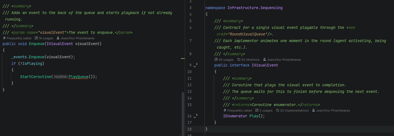This screenshot has width=394, height=136.
Task: Click the IVisualEvent interface name on line 9
Action: tap(265, 65)
